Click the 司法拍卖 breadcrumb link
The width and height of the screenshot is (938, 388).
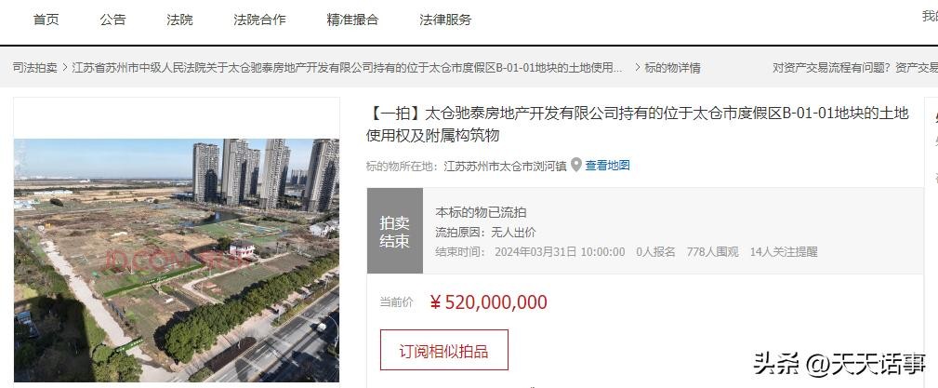34,68
